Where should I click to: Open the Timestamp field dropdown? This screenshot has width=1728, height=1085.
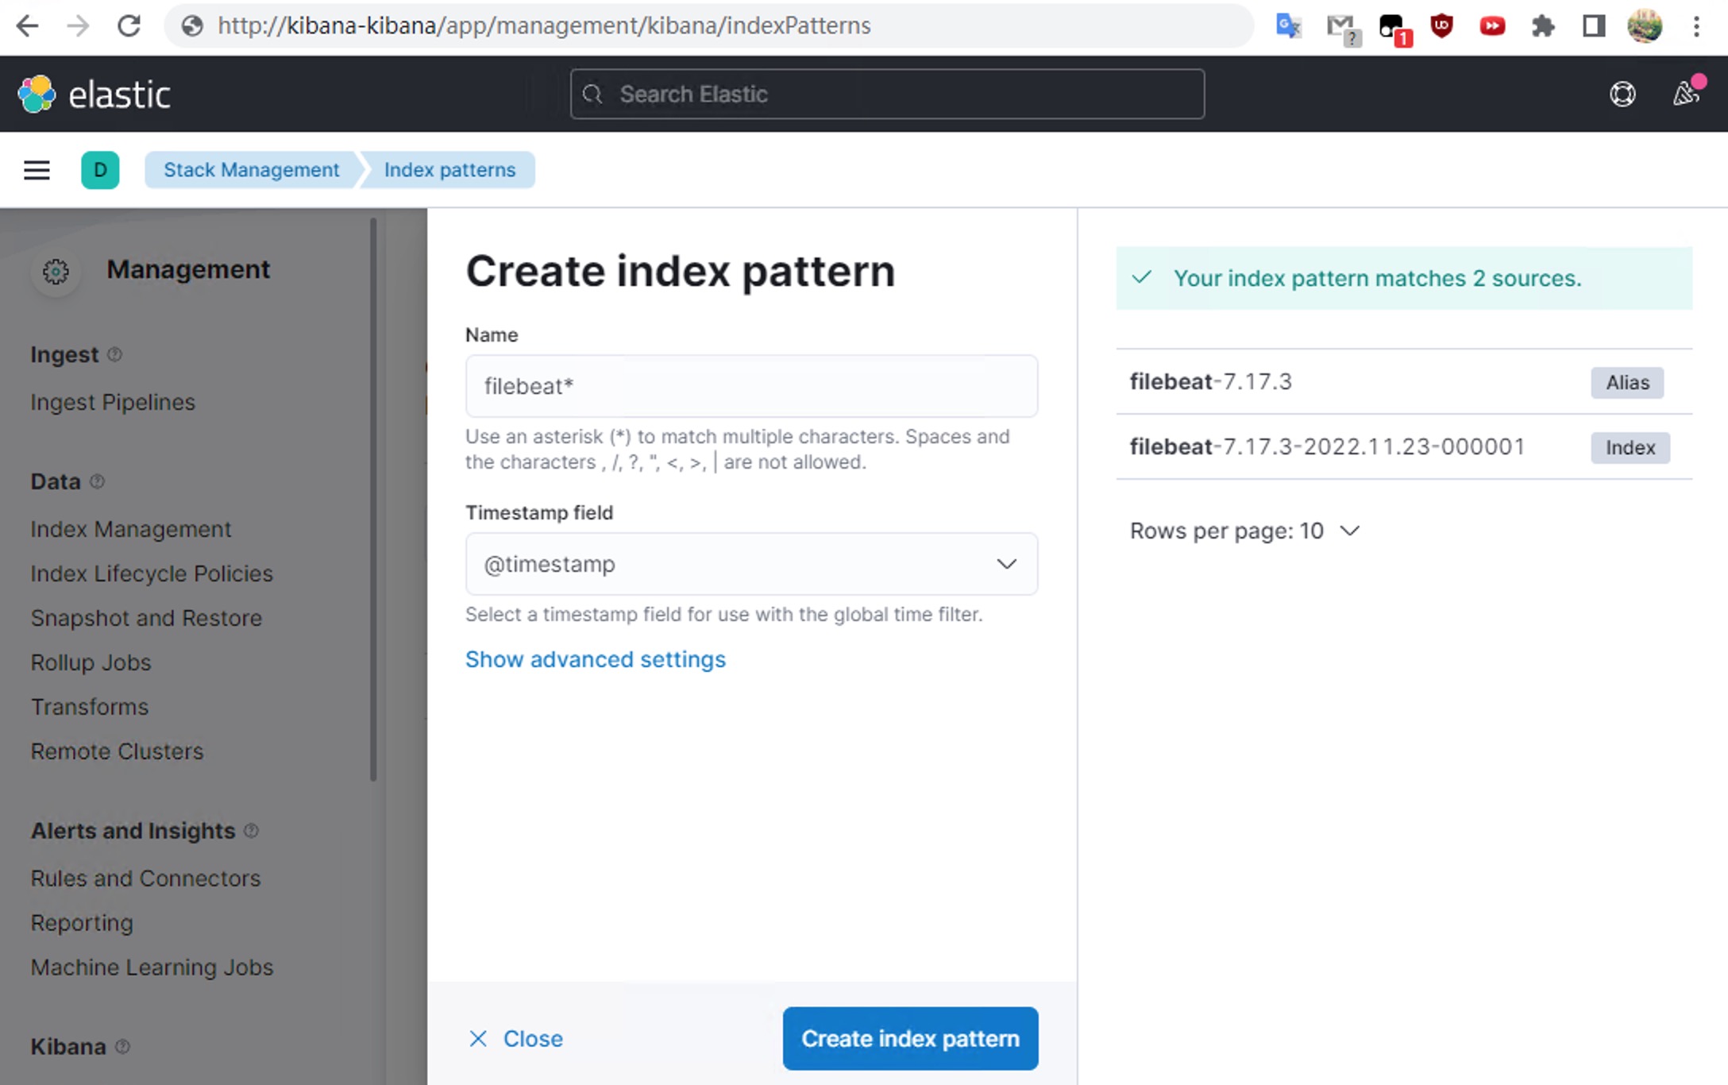[750, 564]
